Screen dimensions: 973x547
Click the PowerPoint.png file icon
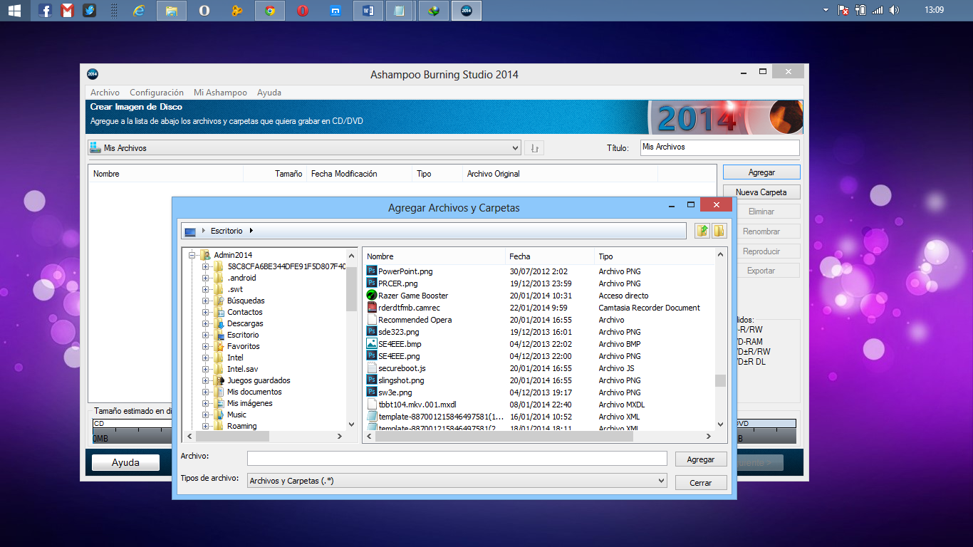click(371, 271)
